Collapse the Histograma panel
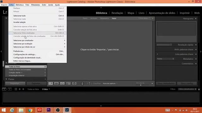This screenshot has width=202, height=113. coord(196,19)
